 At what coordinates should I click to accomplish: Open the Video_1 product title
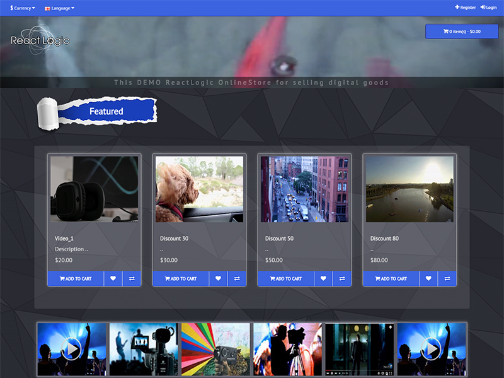[64, 239]
